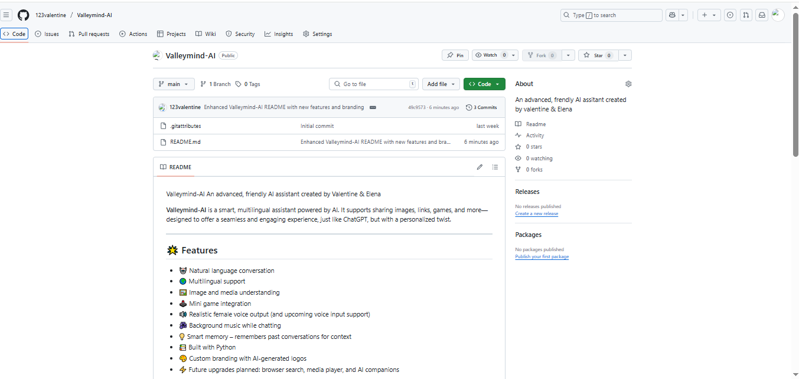Click the Packages heading

coord(529,235)
